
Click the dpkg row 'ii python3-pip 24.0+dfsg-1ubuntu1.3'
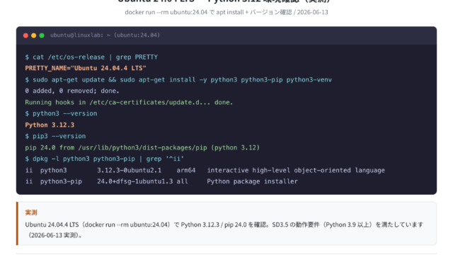(x=161, y=181)
